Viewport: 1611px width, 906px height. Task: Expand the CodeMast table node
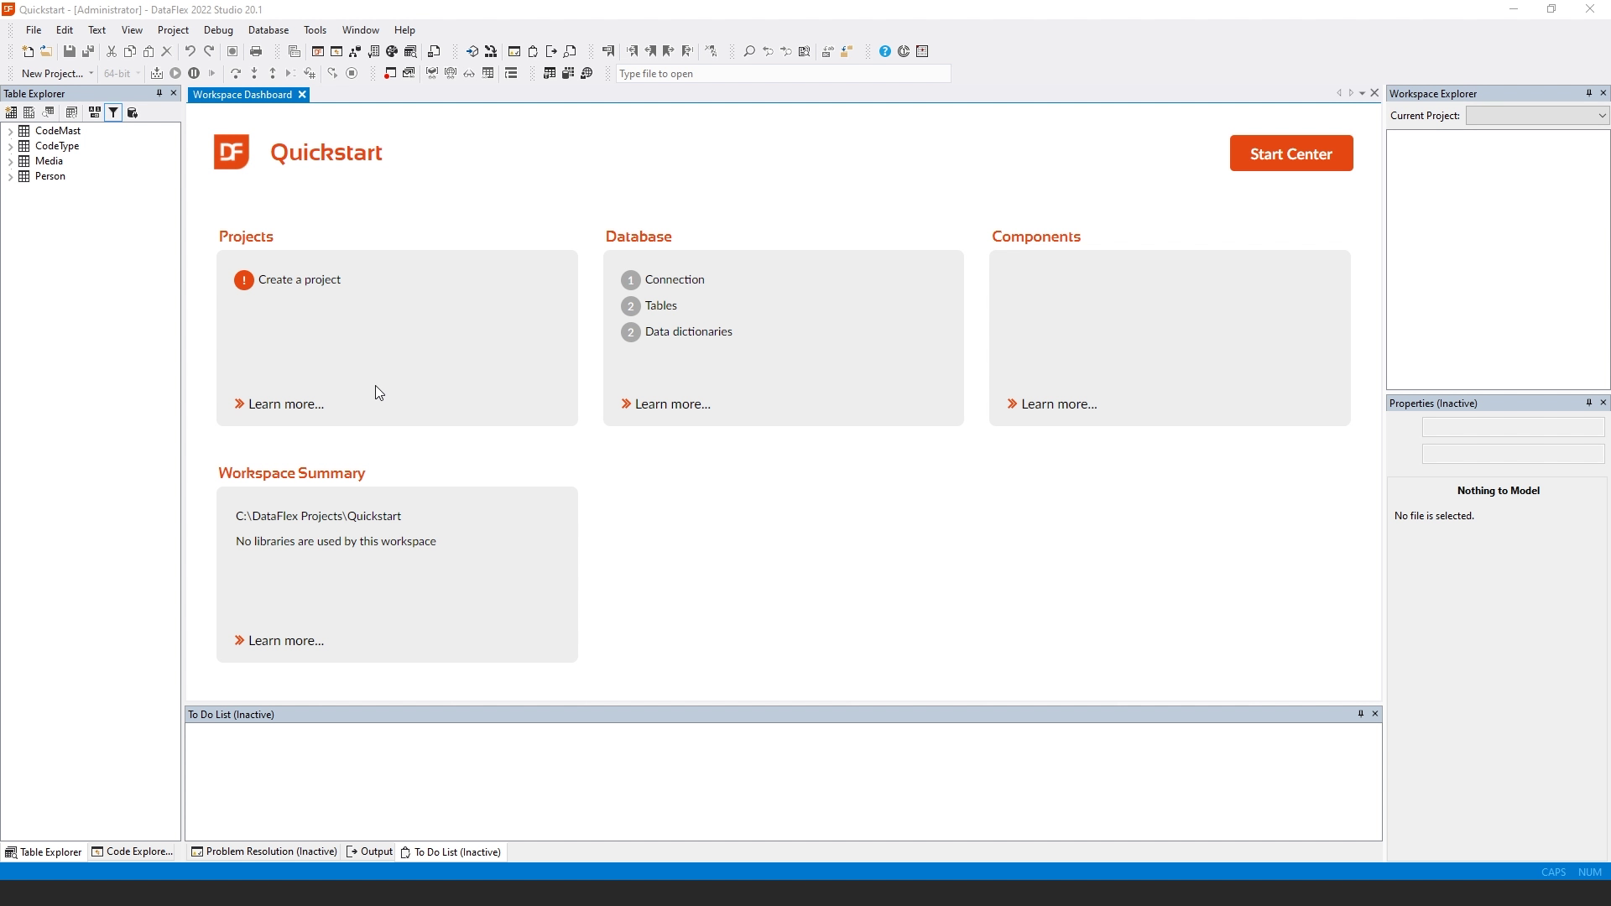click(x=10, y=131)
